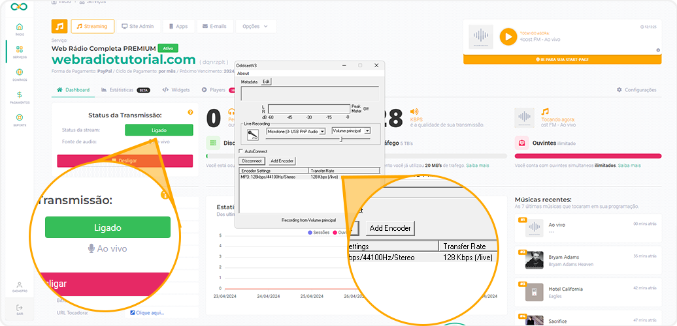Click the microphone icon in Live Recording
677x326 pixels.
[x=253, y=135]
